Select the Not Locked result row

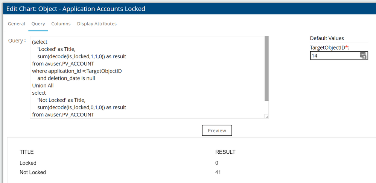[33, 172]
